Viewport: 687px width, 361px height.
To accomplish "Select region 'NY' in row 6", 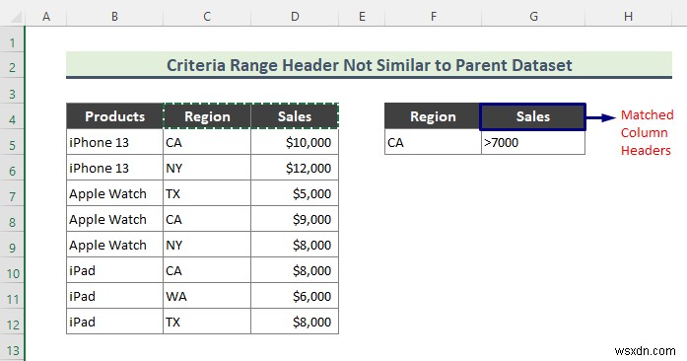I will [207, 168].
